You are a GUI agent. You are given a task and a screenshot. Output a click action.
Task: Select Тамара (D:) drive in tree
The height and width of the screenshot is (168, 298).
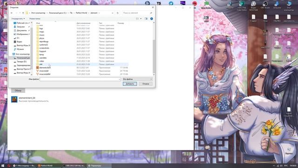[21, 62]
